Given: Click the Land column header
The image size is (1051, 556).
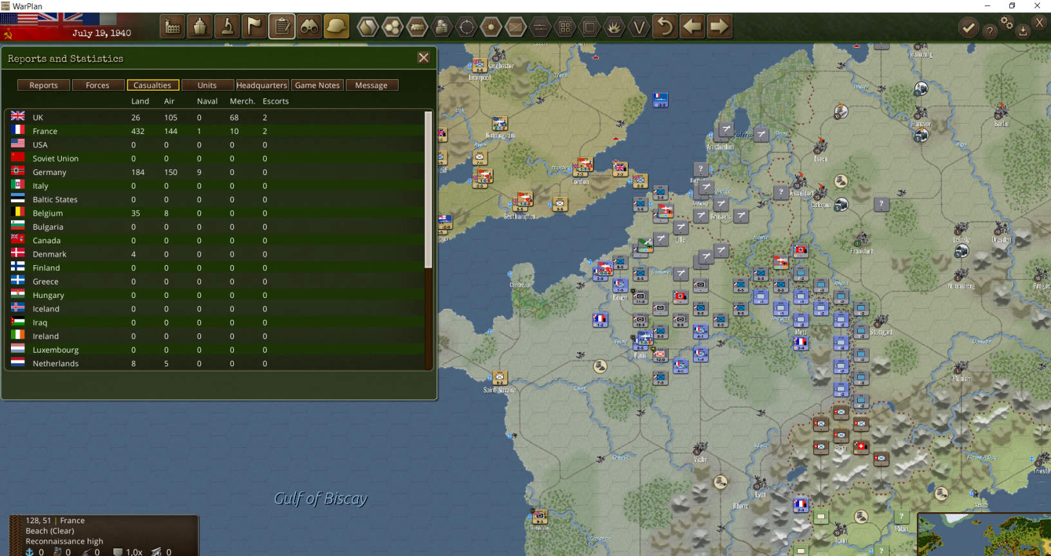Looking at the screenshot, I should coord(140,101).
